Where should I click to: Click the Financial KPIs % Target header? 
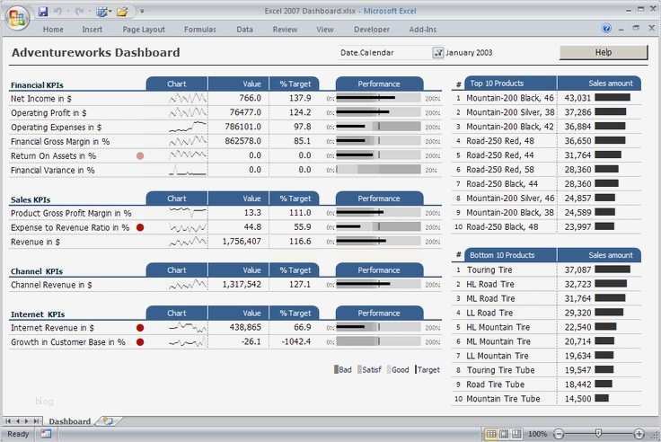pyautogui.click(x=295, y=84)
